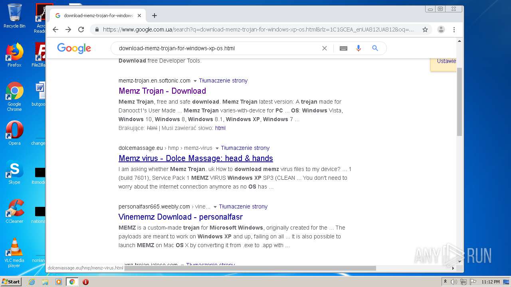Select the download-memz-trojan browser tab
This screenshot has width=511, height=287.
(98, 16)
